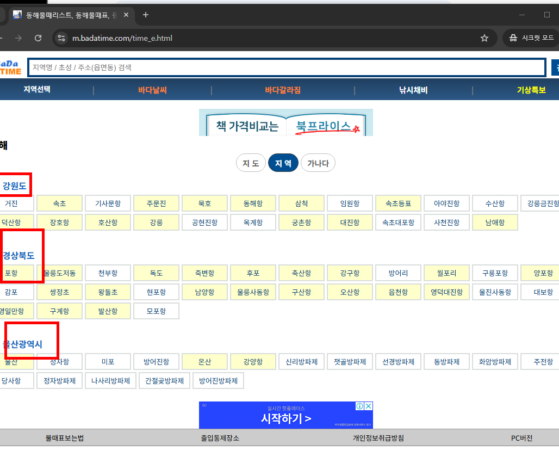Click the address bar URL m.badatime.com
This screenshot has width=559, height=451.
pyautogui.click(x=122, y=38)
